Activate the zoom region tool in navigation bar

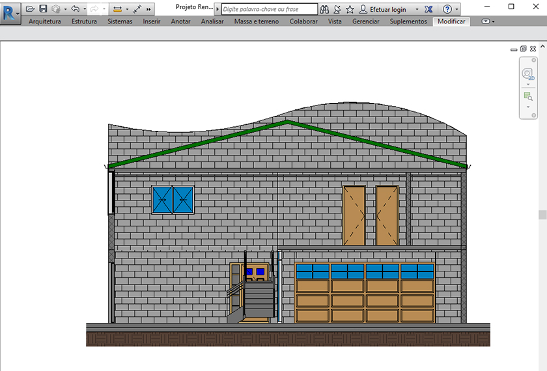click(528, 96)
